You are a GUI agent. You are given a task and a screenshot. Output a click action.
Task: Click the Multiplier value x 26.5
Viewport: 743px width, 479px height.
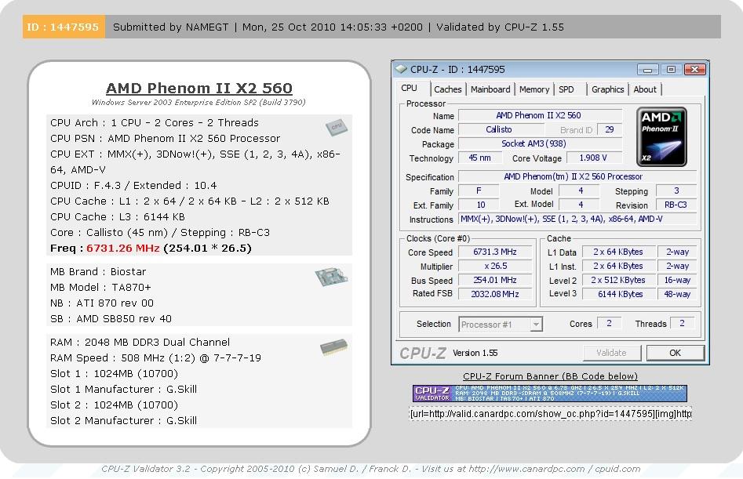[x=495, y=266]
